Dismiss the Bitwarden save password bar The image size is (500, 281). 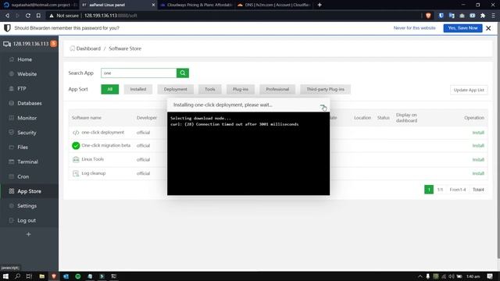click(x=488, y=28)
